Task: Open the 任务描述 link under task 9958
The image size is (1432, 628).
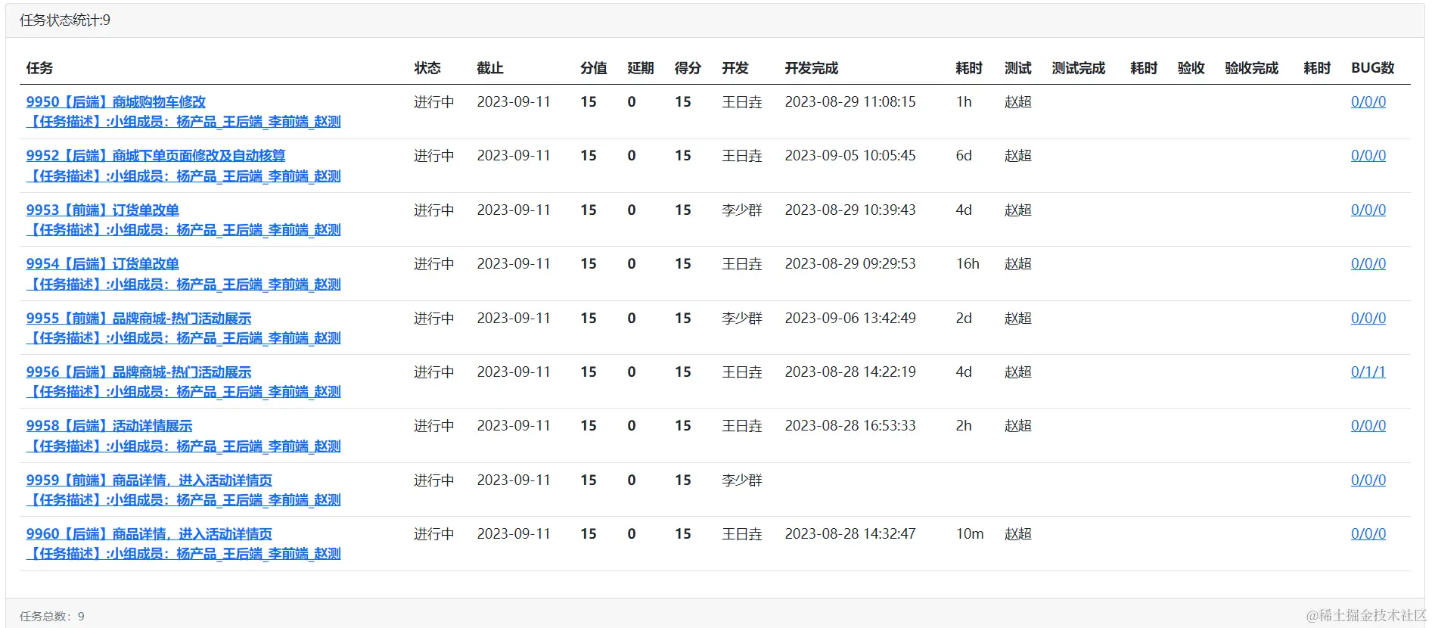Action: (184, 446)
